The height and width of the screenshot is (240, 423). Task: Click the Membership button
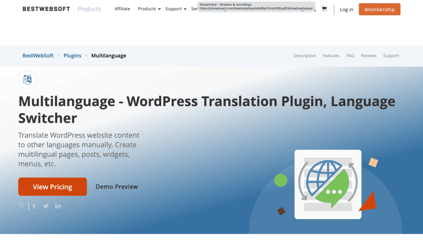click(x=379, y=9)
